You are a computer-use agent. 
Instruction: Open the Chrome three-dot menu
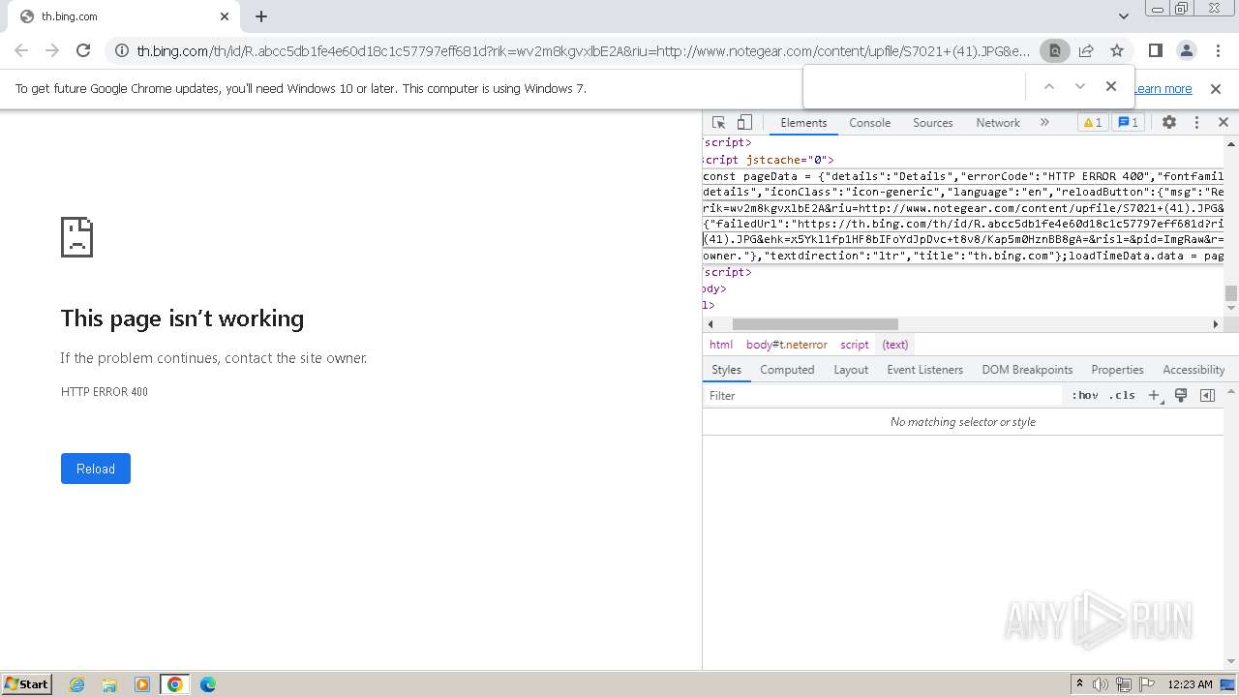[1218, 51]
